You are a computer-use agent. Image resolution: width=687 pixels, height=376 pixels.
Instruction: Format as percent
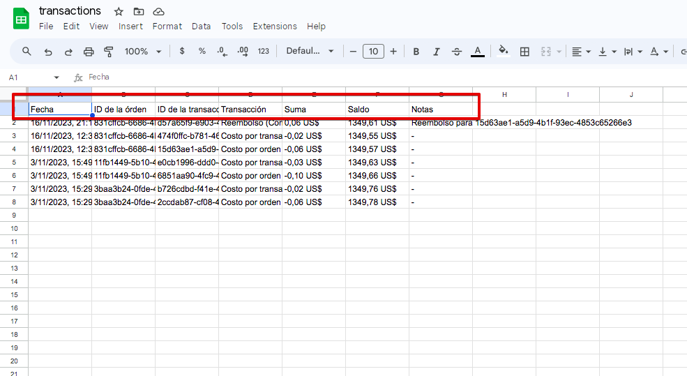pyautogui.click(x=202, y=52)
